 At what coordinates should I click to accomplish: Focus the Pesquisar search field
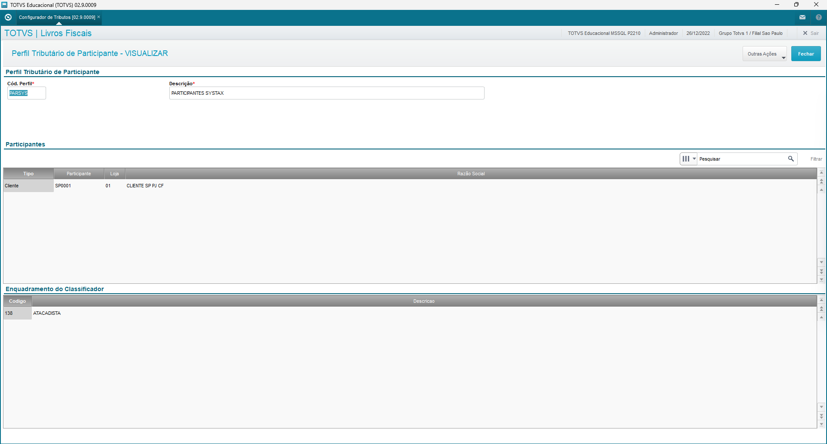pyautogui.click(x=743, y=159)
